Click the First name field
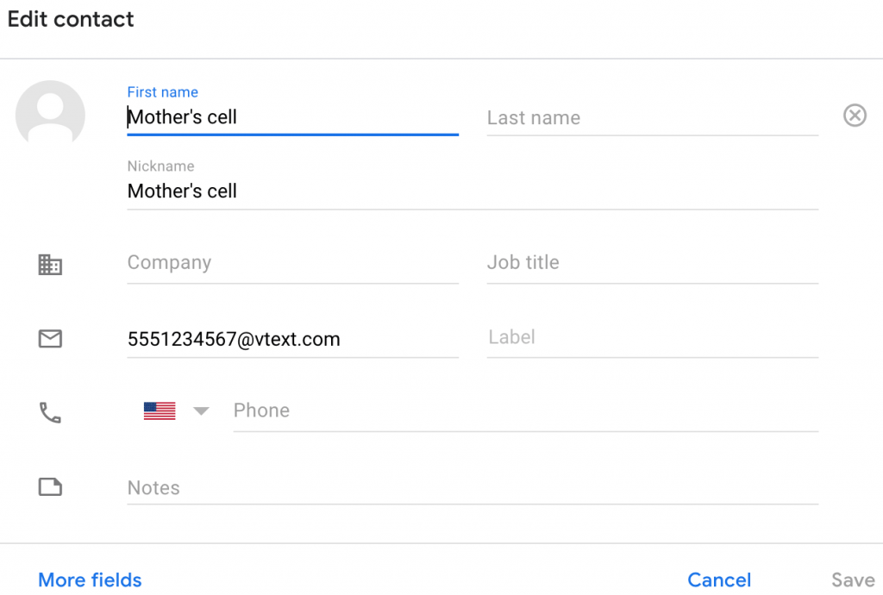This screenshot has width=883, height=595. [x=291, y=117]
